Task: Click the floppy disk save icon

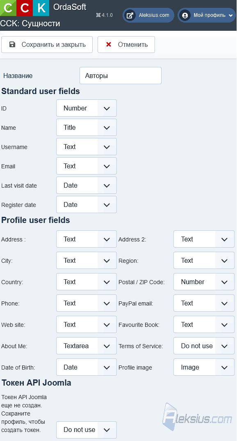Action: [12, 44]
